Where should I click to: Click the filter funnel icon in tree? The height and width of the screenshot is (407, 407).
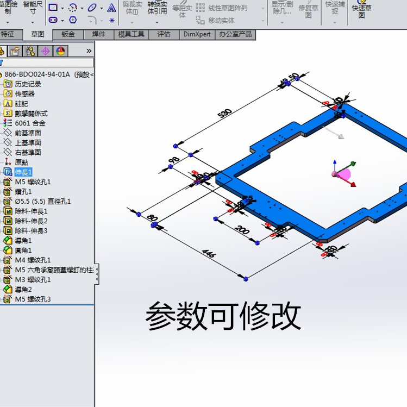point(1,62)
